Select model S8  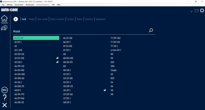[x=112, y=90]
